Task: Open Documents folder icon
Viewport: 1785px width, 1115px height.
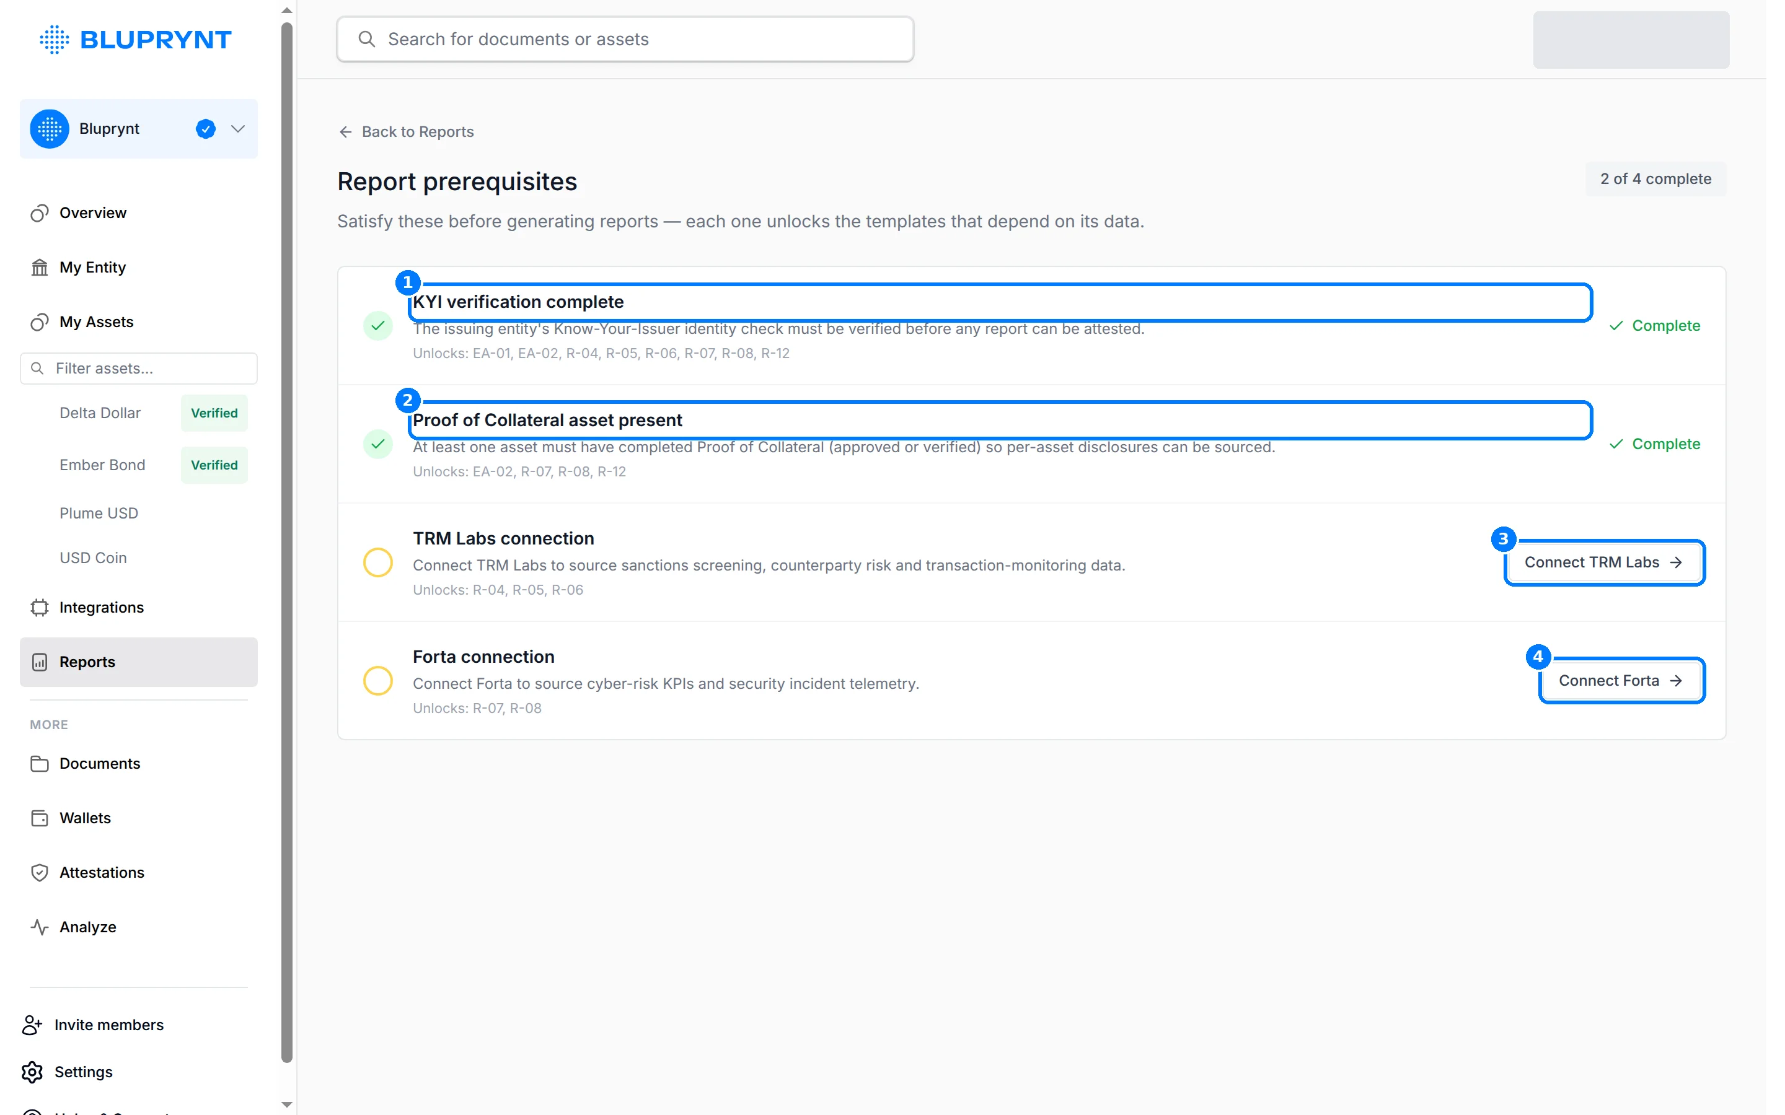Action: coord(39,764)
